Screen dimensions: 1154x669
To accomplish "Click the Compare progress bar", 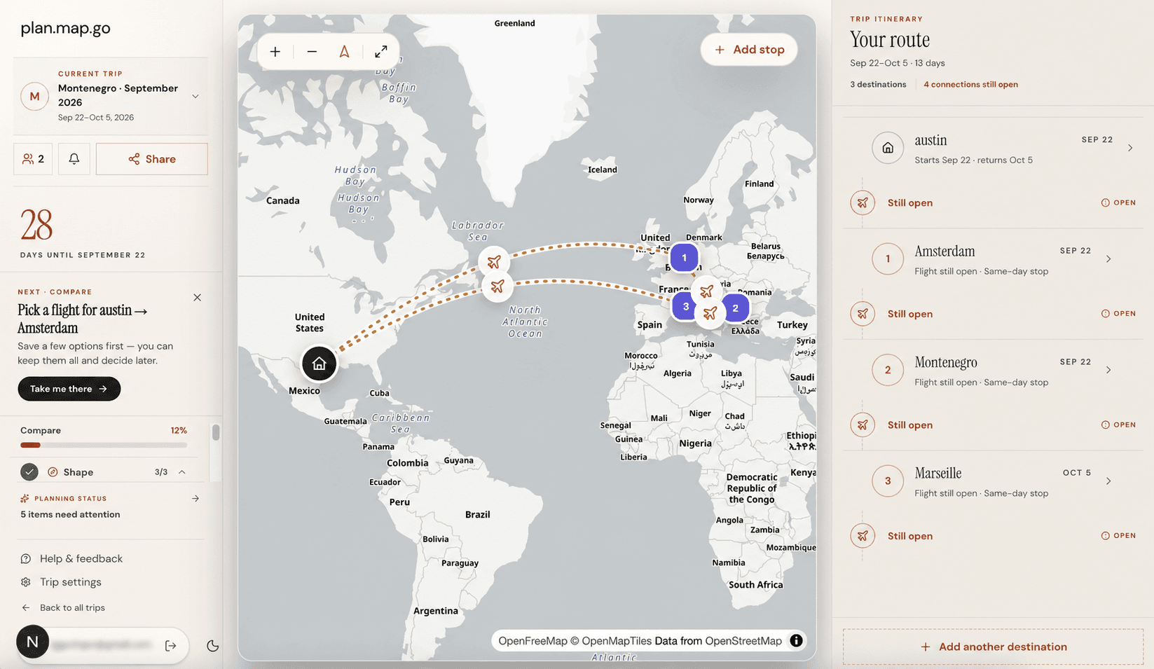I will tap(104, 445).
